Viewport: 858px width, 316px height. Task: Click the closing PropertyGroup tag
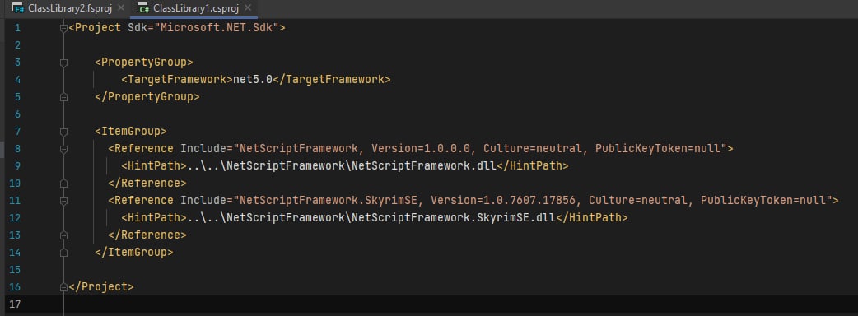tap(147, 97)
